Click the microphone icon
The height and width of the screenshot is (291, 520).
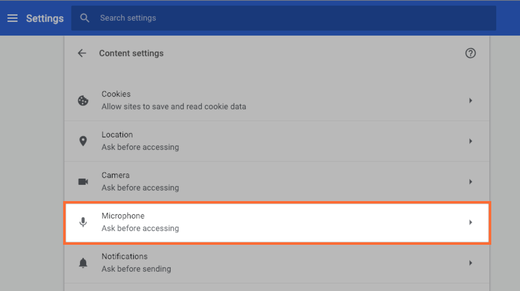pos(83,222)
